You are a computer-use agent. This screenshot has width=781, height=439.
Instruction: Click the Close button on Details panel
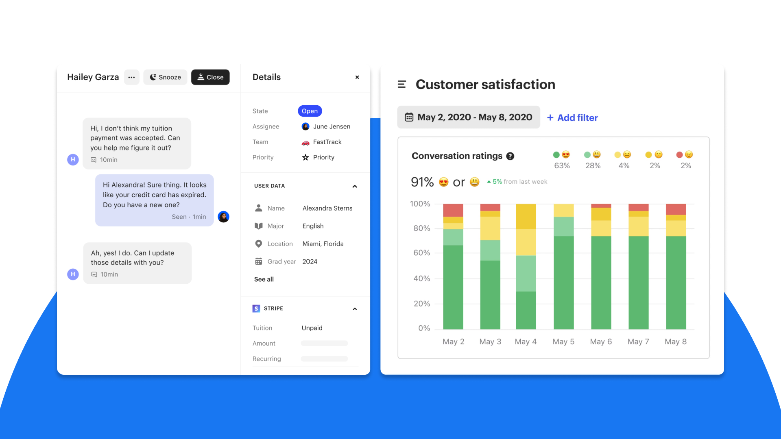coord(357,77)
